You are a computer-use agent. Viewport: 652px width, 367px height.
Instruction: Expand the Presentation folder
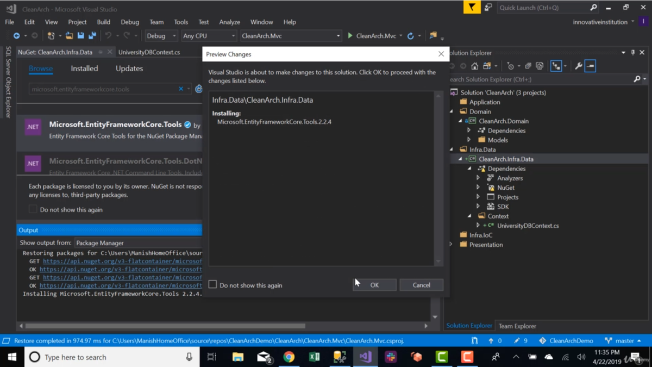451,245
